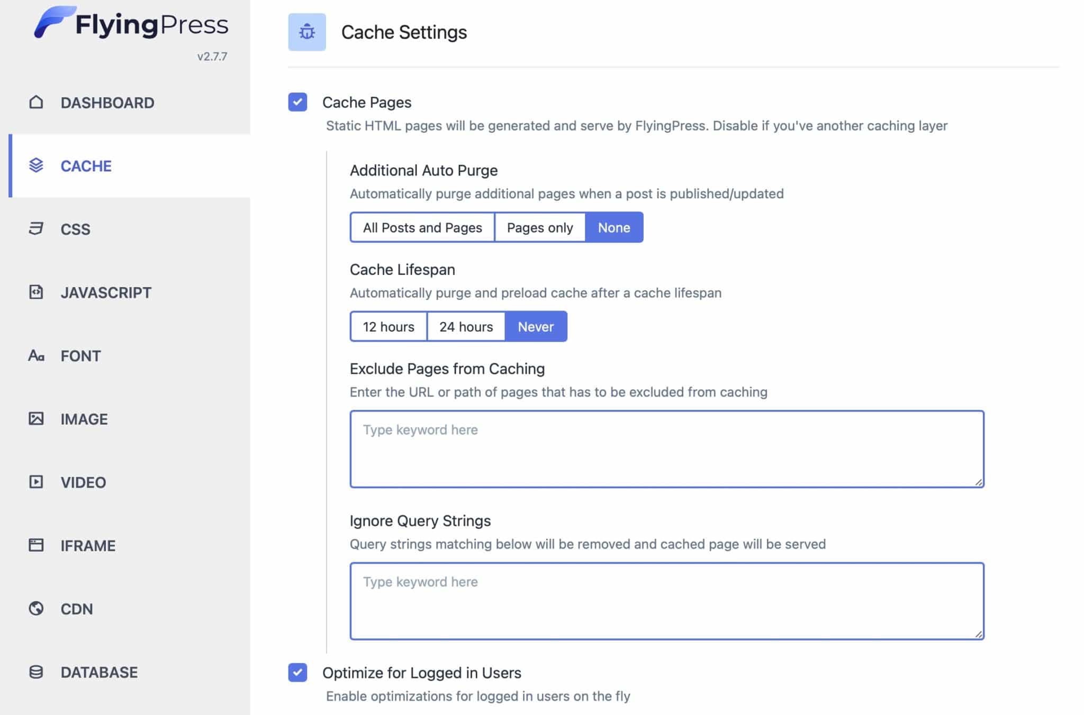Set cache lifespan to 12 hours
1084x715 pixels.
click(389, 327)
